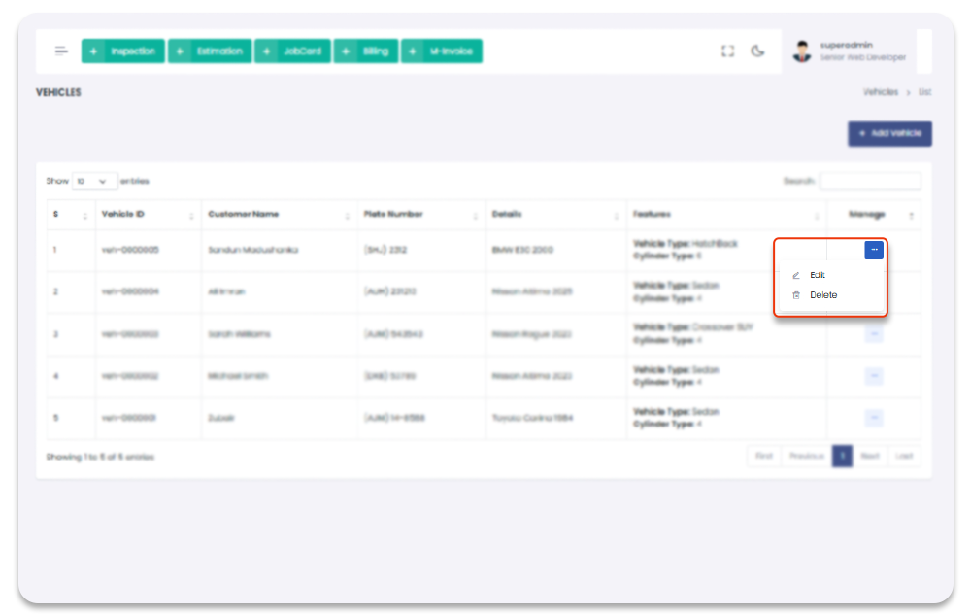Click the active three-dot manage button in row 1
This screenshot has width=971, height=615.
[x=874, y=250]
